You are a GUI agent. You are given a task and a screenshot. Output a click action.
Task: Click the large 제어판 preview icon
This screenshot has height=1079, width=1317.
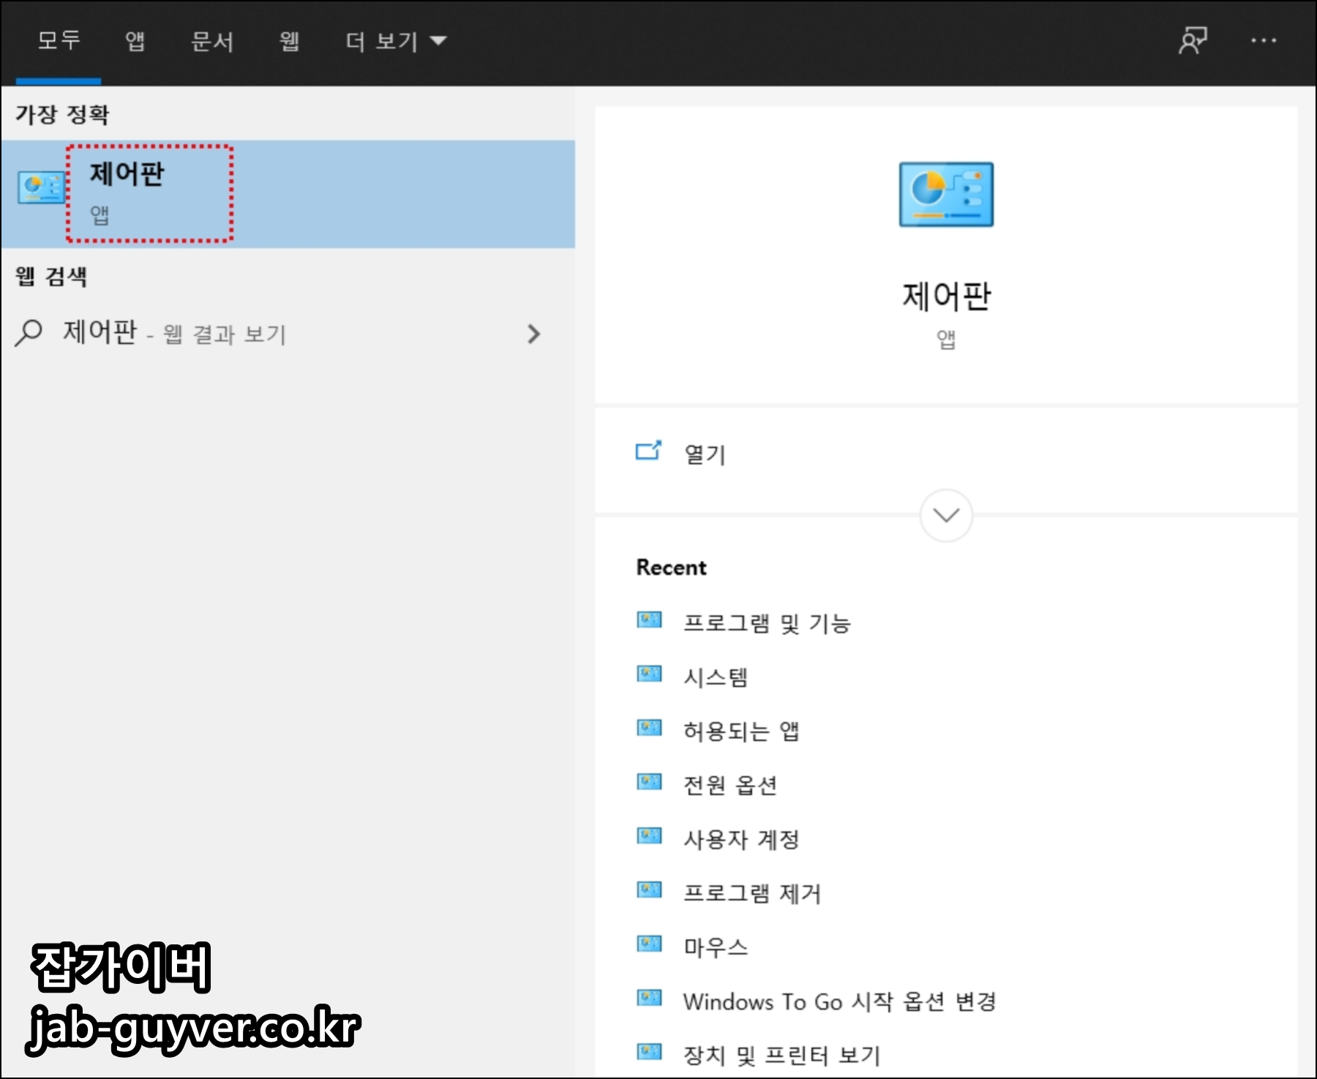click(946, 195)
